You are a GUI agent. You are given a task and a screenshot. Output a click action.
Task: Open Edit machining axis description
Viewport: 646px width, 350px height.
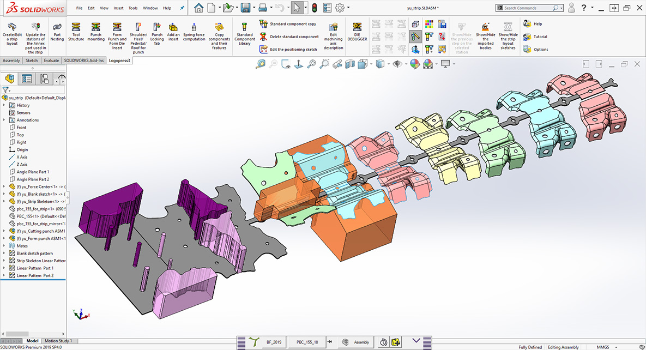[x=333, y=36]
